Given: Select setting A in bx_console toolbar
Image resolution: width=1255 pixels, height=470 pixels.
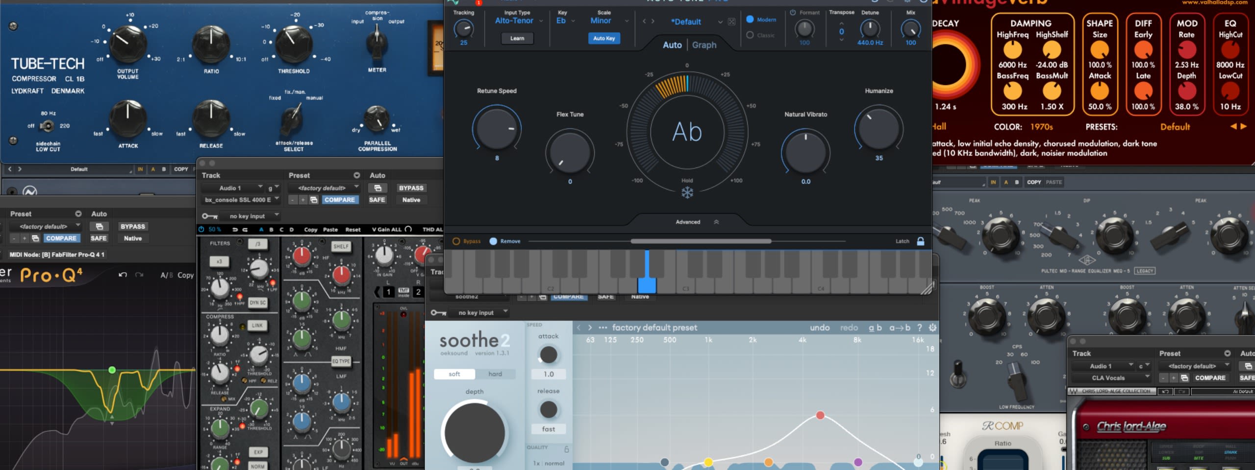Looking at the screenshot, I should pyautogui.click(x=261, y=229).
